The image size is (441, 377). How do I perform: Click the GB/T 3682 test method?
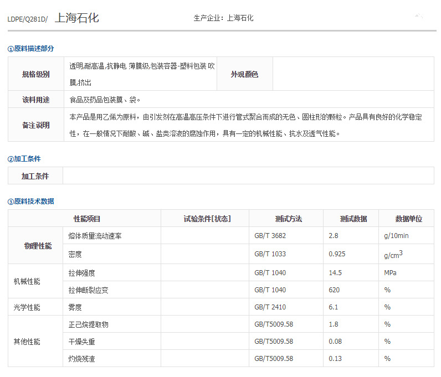[270, 236]
